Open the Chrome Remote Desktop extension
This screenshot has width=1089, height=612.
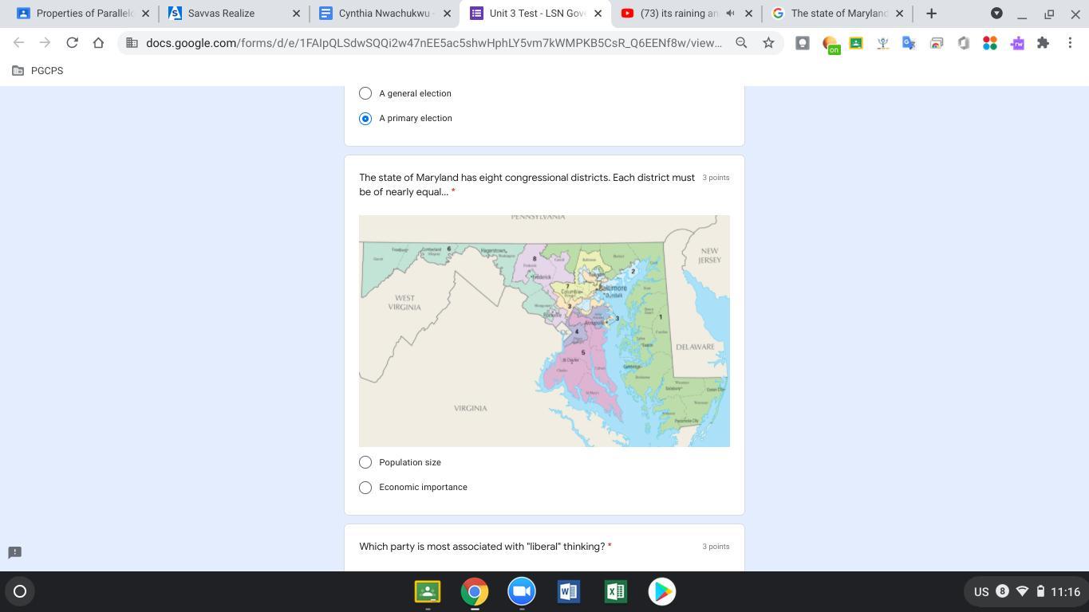click(x=937, y=43)
